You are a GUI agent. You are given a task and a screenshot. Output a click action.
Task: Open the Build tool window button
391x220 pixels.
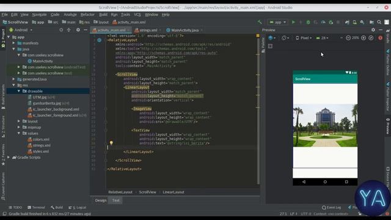tap(57, 207)
